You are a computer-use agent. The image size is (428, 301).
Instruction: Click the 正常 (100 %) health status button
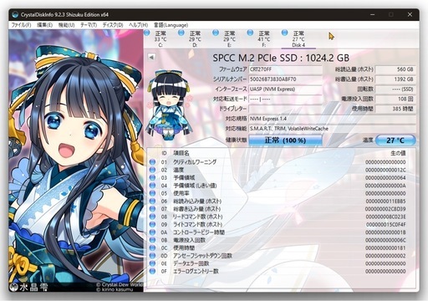285,140
